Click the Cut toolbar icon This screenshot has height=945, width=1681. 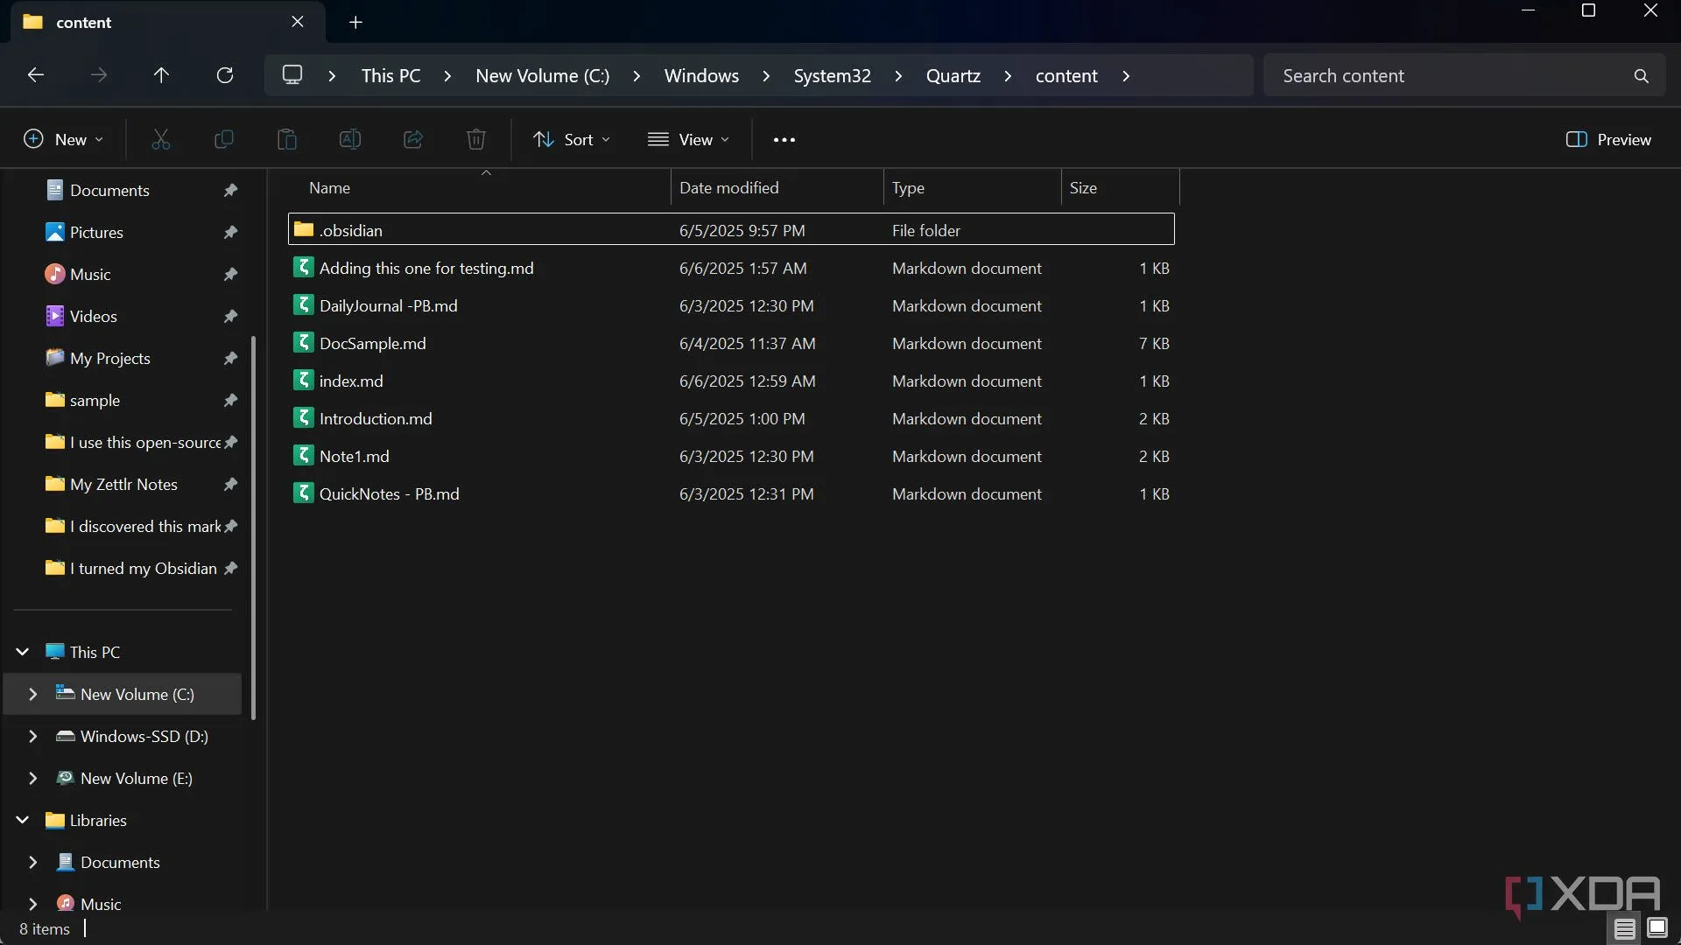(160, 139)
